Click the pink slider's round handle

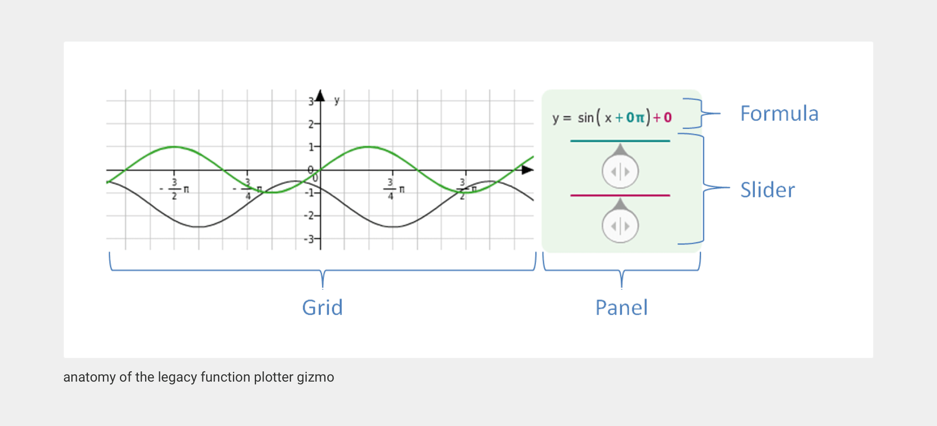[620, 226]
